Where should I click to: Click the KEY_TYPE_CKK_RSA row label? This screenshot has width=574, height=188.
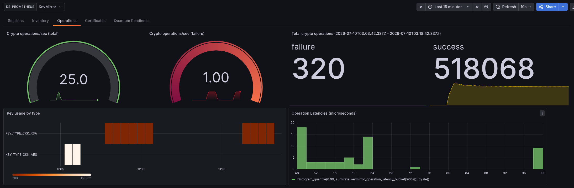[21, 133]
